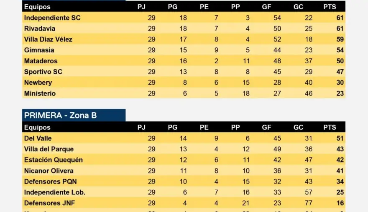Image resolution: width=368 pixels, height=212 pixels.
Task: Click Sportivo SC in the table
Action: (x=43, y=72)
